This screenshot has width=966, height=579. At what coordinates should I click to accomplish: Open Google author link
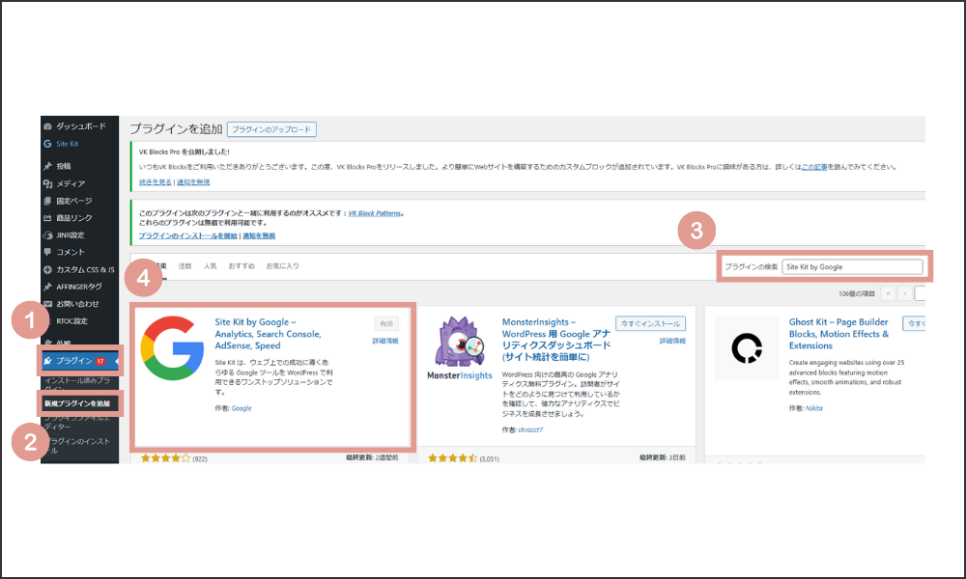tap(241, 408)
